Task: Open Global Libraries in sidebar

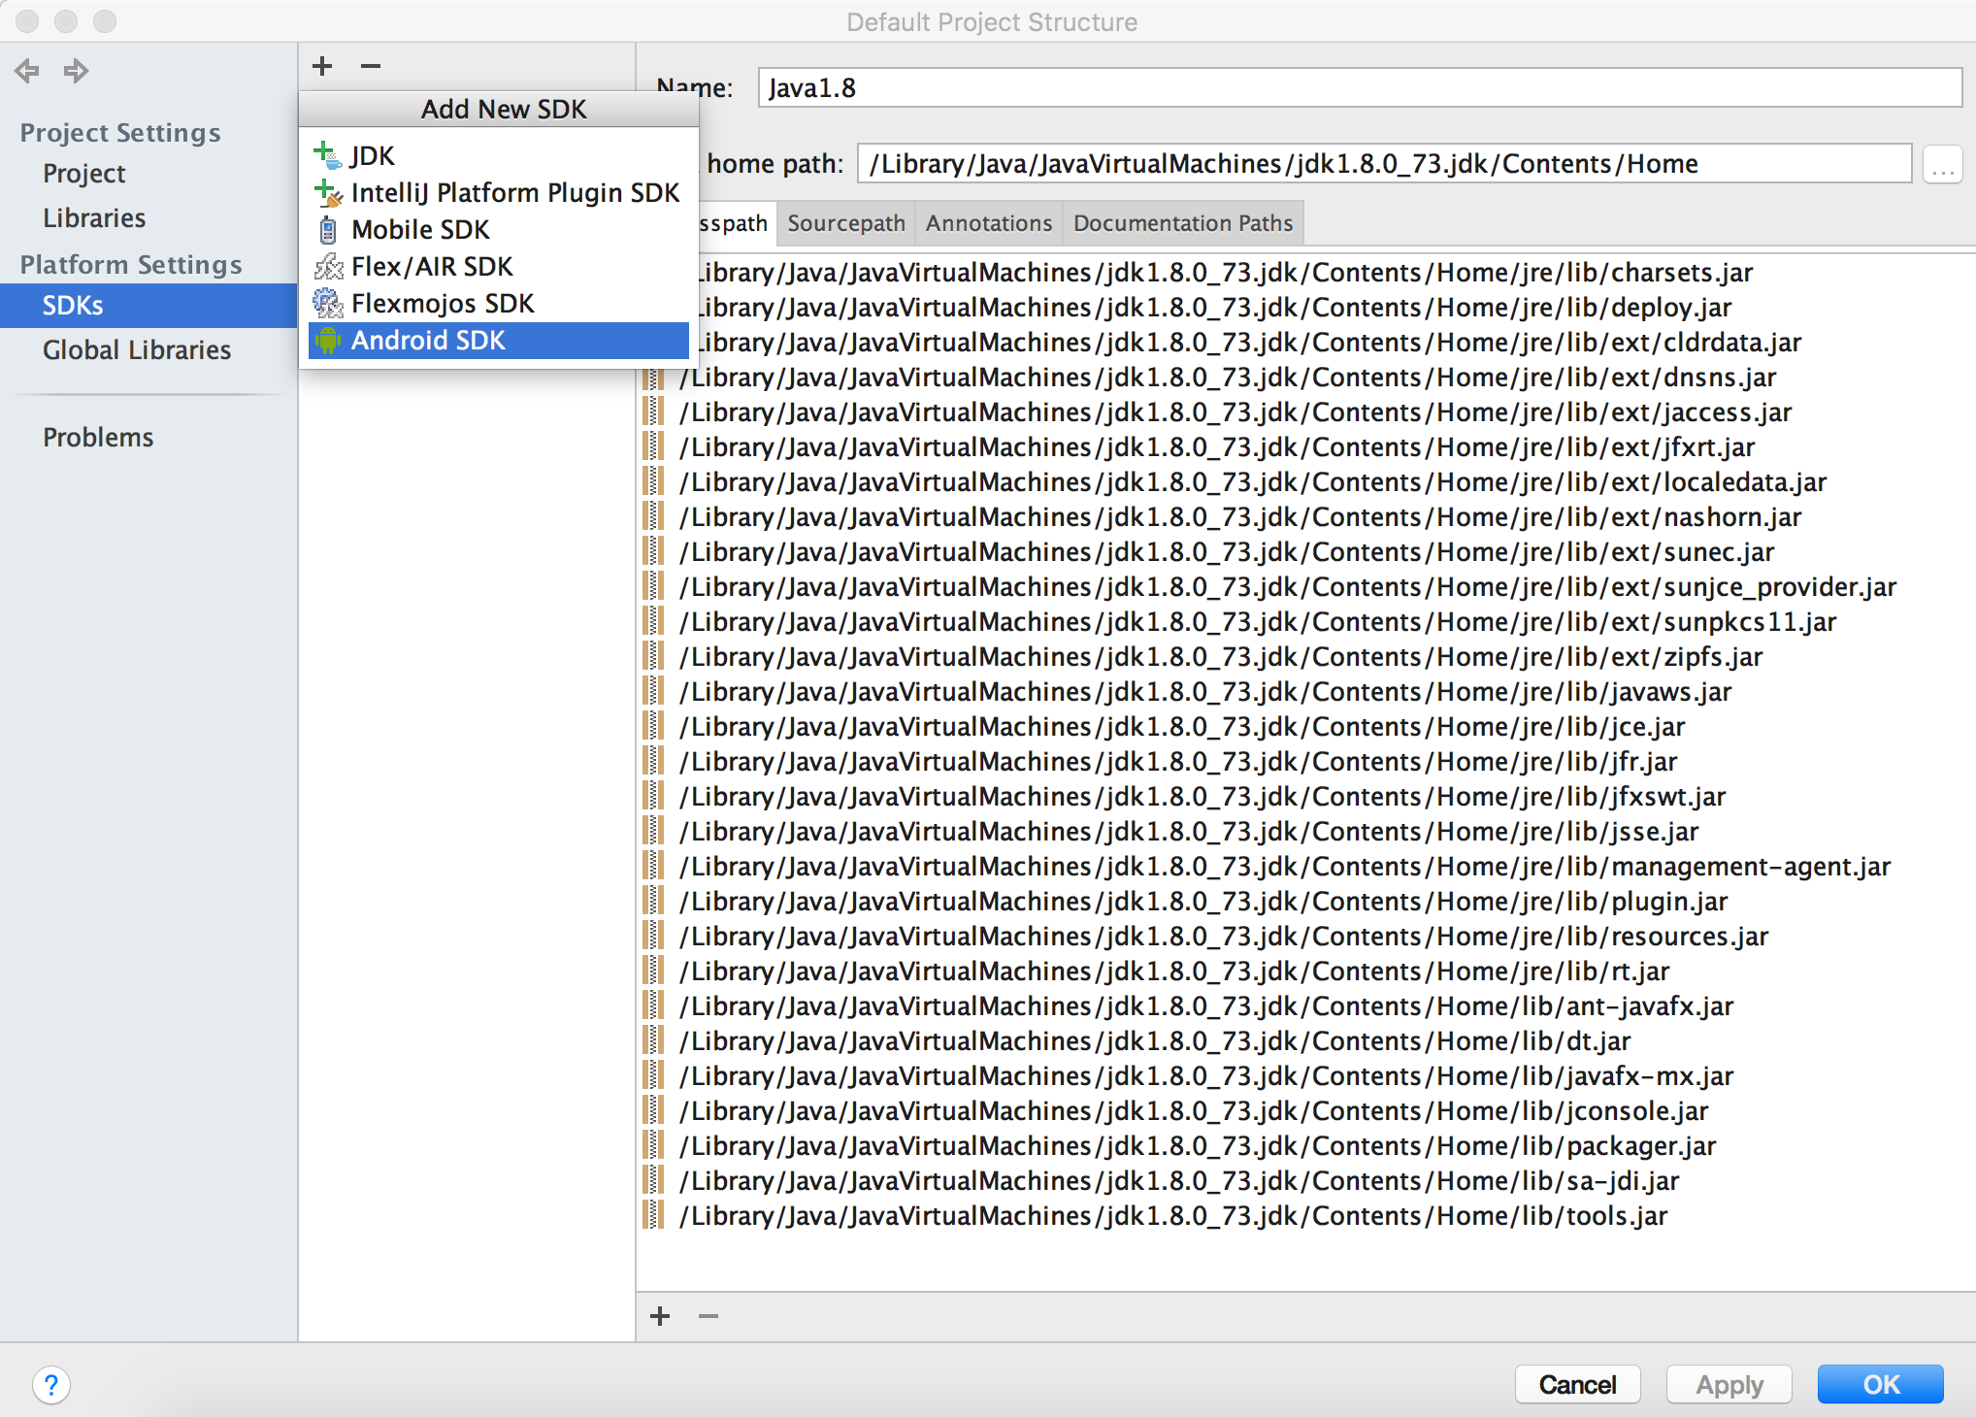Action: [137, 349]
